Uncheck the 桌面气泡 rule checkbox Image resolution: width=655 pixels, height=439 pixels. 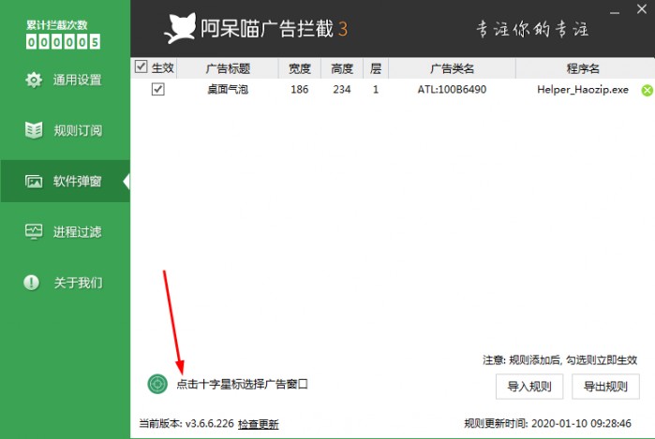tap(158, 89)
